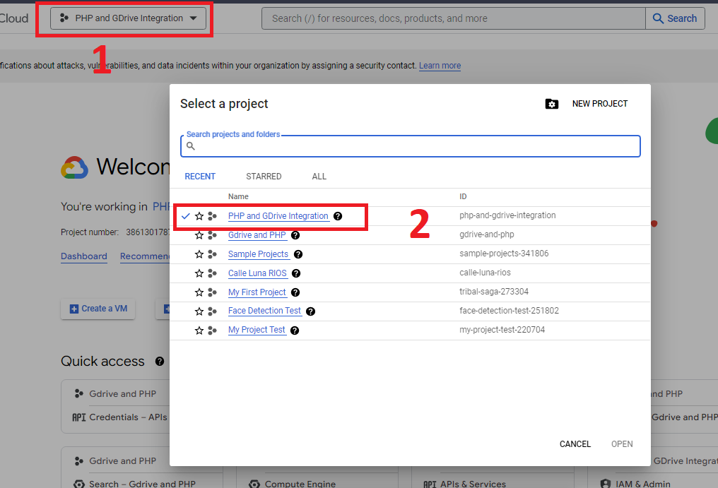Click the gdrive-and-php project ID
The width and height of the screenshot is (718, 488).
tap(487, 234)
